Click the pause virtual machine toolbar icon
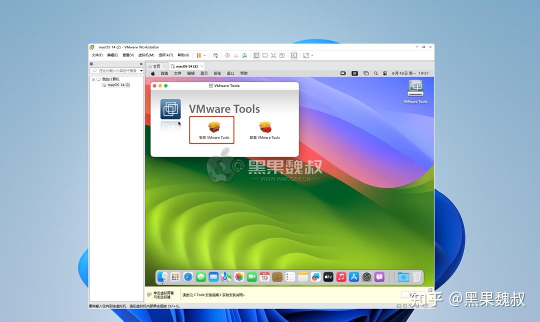The width and height of the screenshot is (540, 322). (x=198, y=55)
